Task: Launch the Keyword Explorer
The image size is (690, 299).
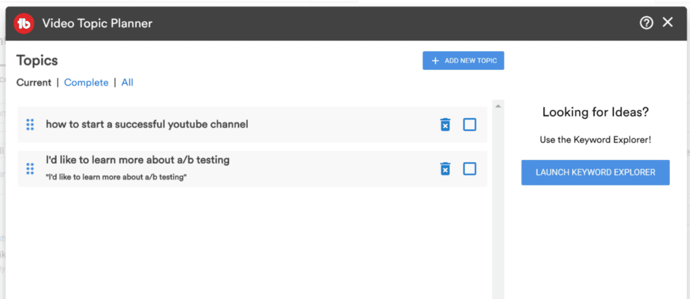Action: coord(595,172)
